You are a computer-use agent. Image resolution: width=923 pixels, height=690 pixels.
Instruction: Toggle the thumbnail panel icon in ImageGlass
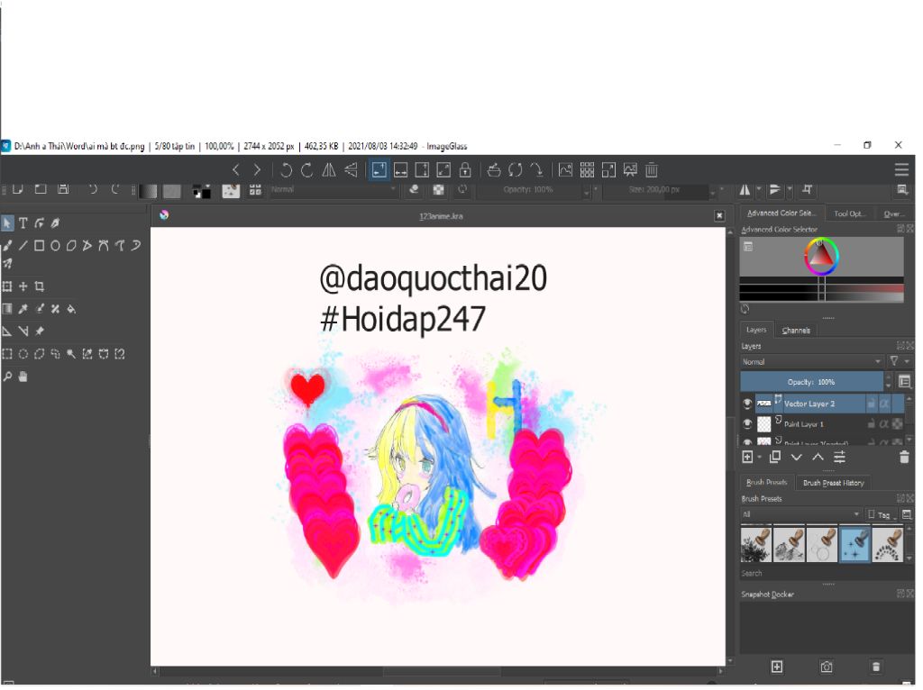tap(566, 170)
